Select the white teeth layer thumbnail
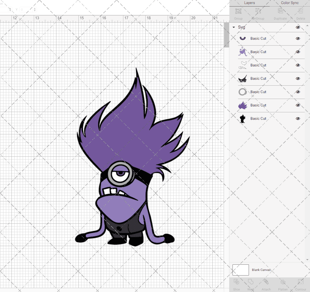Image resolution: width=310 pixels, height=292 pixels. [243, 65]
